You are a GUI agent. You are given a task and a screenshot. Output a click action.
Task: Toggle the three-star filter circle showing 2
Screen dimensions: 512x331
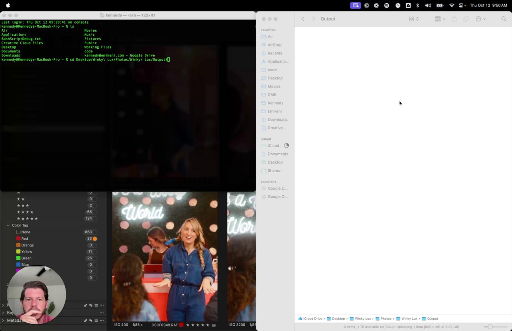(95, 205)
